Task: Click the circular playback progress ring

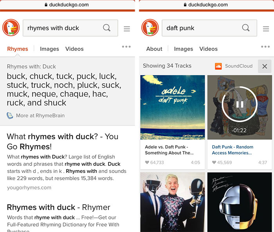Action: [x=240, y=104]
